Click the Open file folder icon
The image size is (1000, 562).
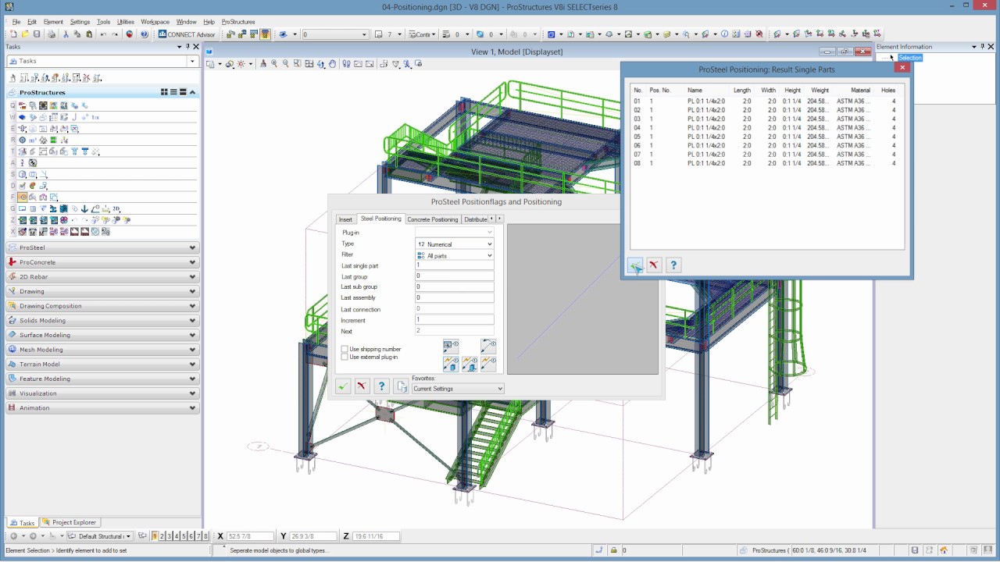point(25,34)
